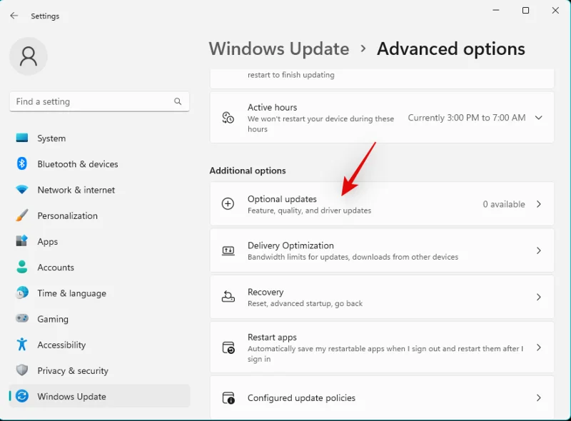Open Optional updates via its chevron

coord(539,203)
